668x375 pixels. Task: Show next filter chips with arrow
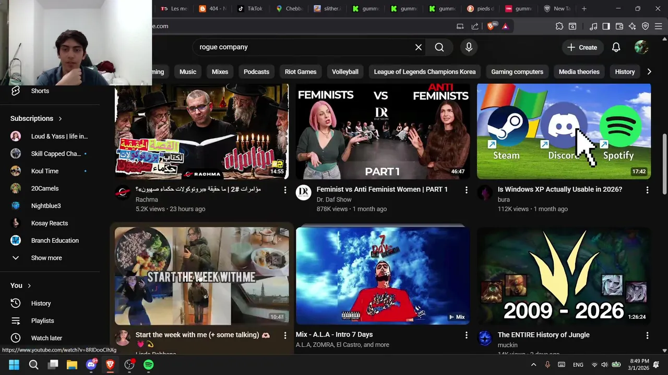click(649, 72)
